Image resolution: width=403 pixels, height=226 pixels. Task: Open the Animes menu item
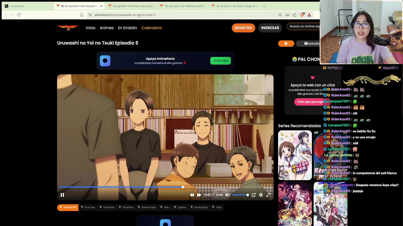tap(106, 28)
